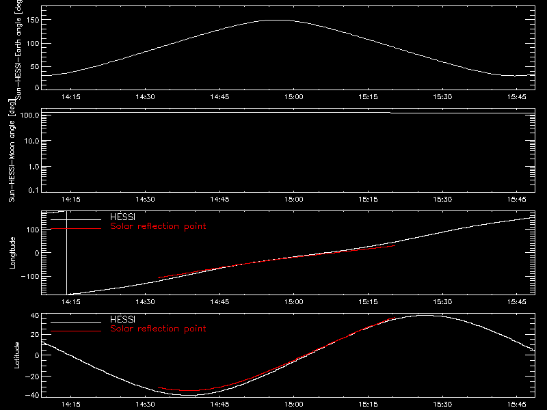Select the 20 tick label in Latitude plot
Image resolution: width=547 pixels, height=410 pixels.
(35, 335)
